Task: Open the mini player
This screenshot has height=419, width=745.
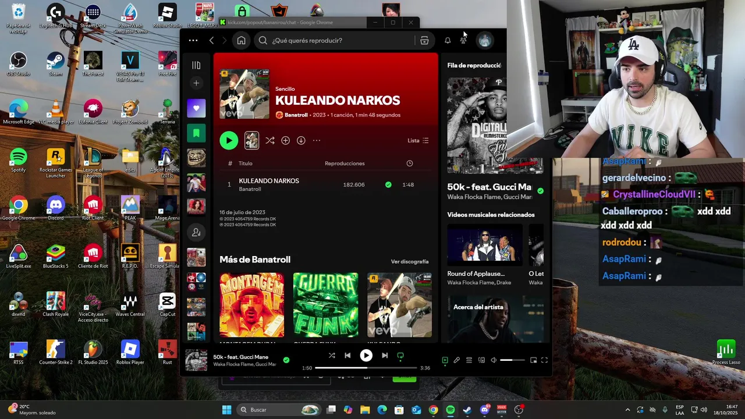Action: (533, 360)
